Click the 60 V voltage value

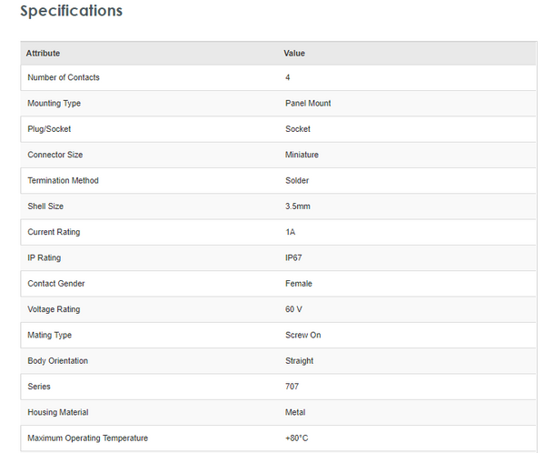coord(293,310)
